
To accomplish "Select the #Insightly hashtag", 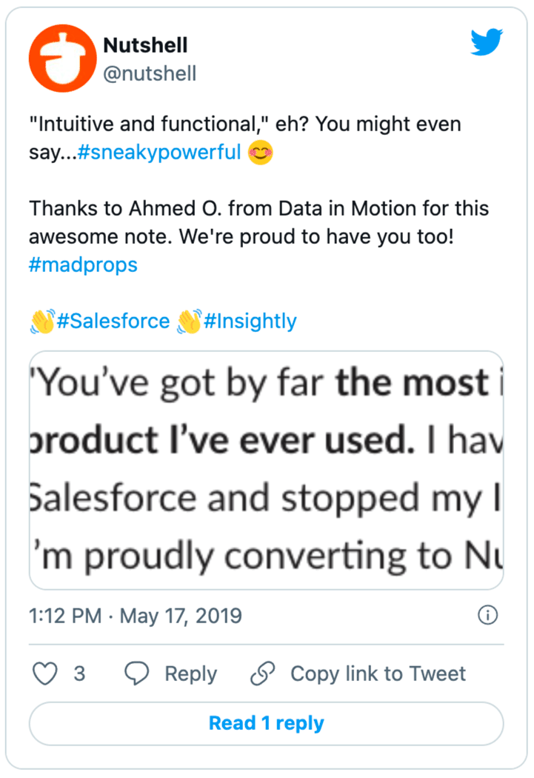I will 250,321.
